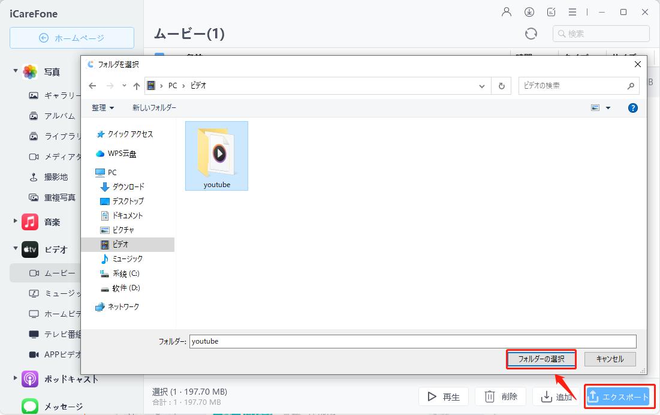The image size is (660, 415).
Task: Expand the address bar history dropdown
Action: tap(481, 86)
